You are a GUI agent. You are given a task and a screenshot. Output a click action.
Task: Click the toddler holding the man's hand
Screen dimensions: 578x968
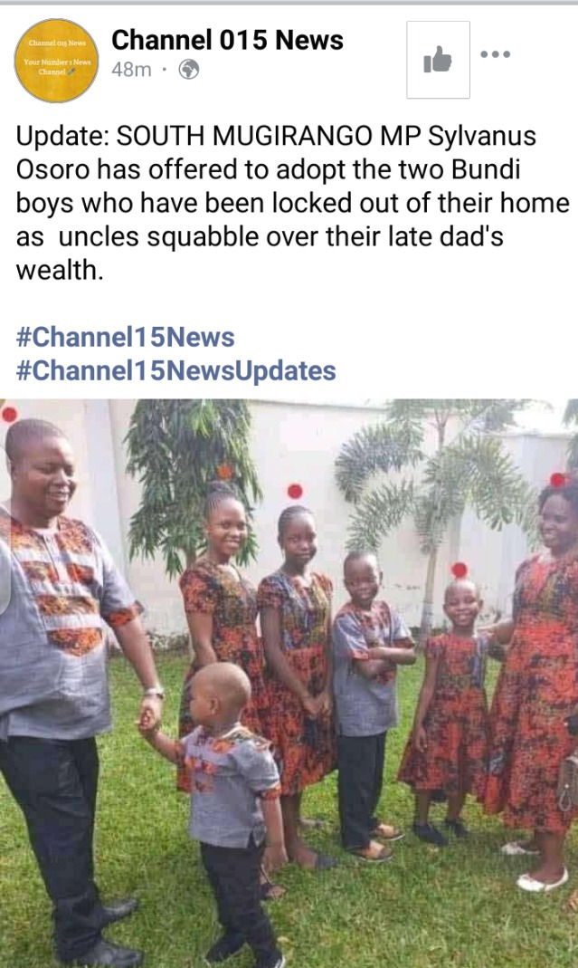click(x=225, y=809)
